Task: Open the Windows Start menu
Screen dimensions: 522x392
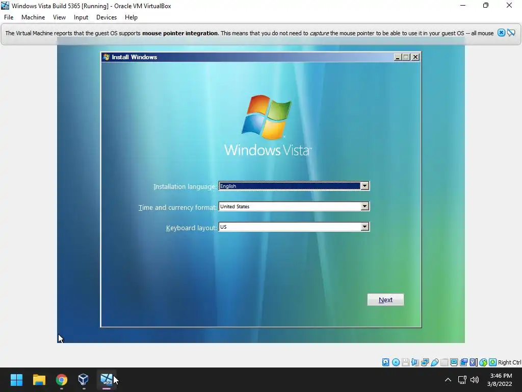Action: point(16,380)
